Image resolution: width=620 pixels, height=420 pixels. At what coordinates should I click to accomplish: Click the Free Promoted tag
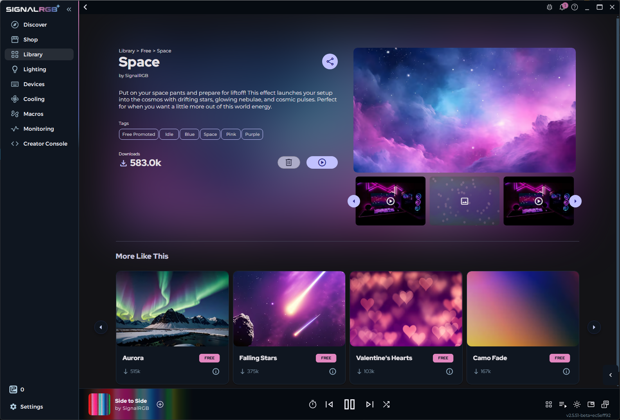139,134
